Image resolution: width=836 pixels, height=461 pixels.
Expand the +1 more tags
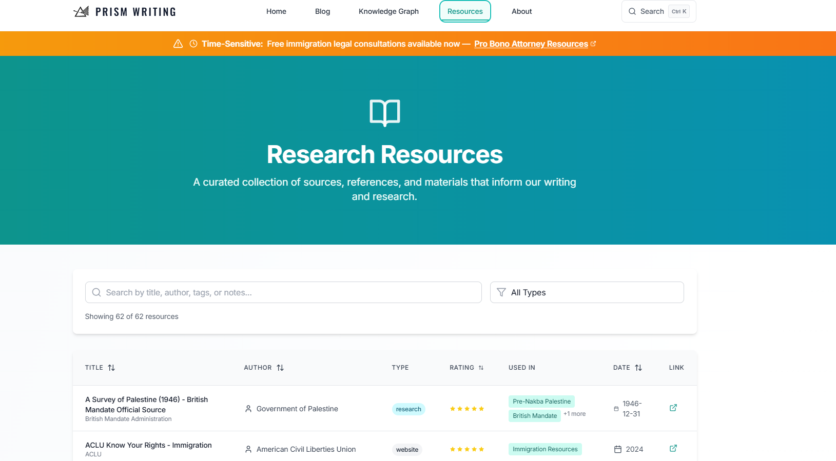[x=574, y=414]
